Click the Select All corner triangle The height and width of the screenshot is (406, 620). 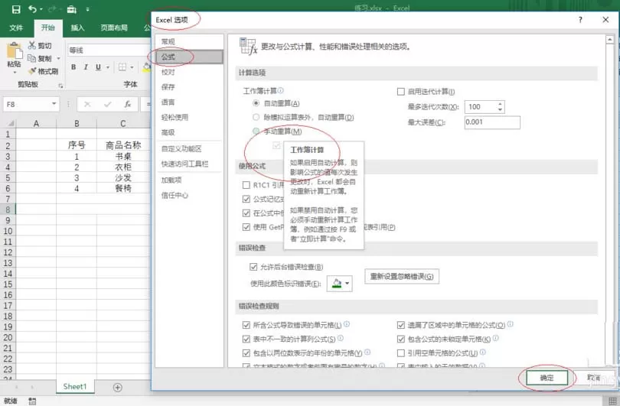(x=11, y=124)
